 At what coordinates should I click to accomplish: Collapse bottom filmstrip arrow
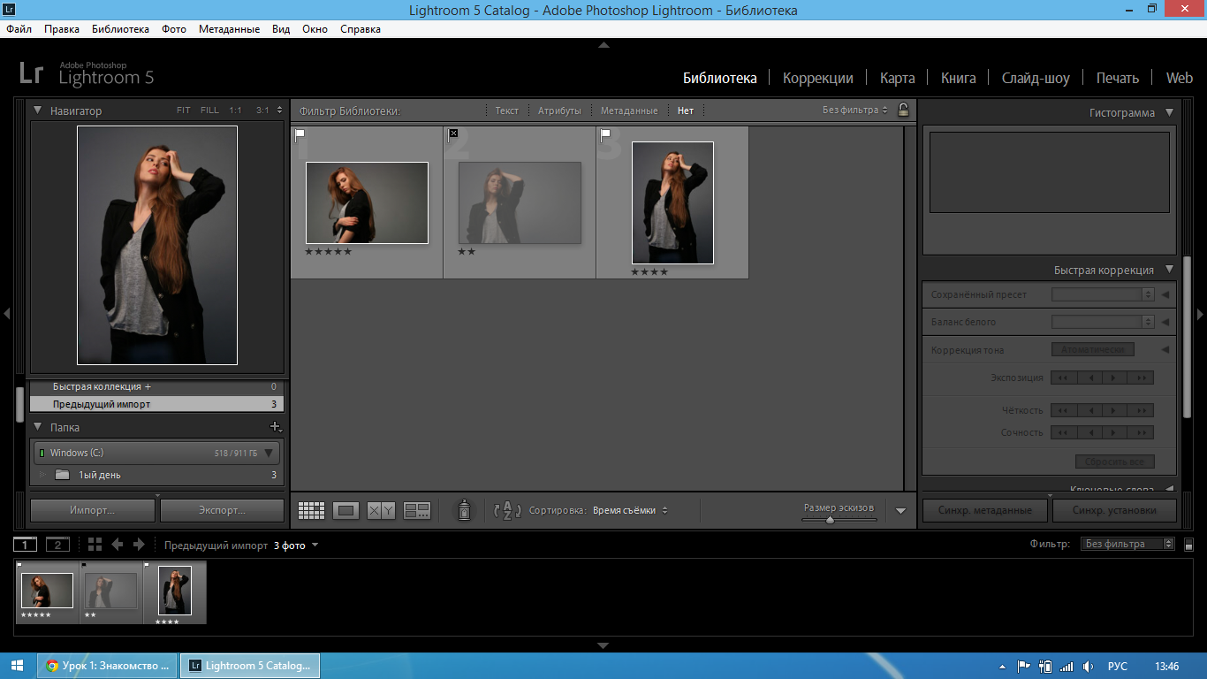coord(603,645)
